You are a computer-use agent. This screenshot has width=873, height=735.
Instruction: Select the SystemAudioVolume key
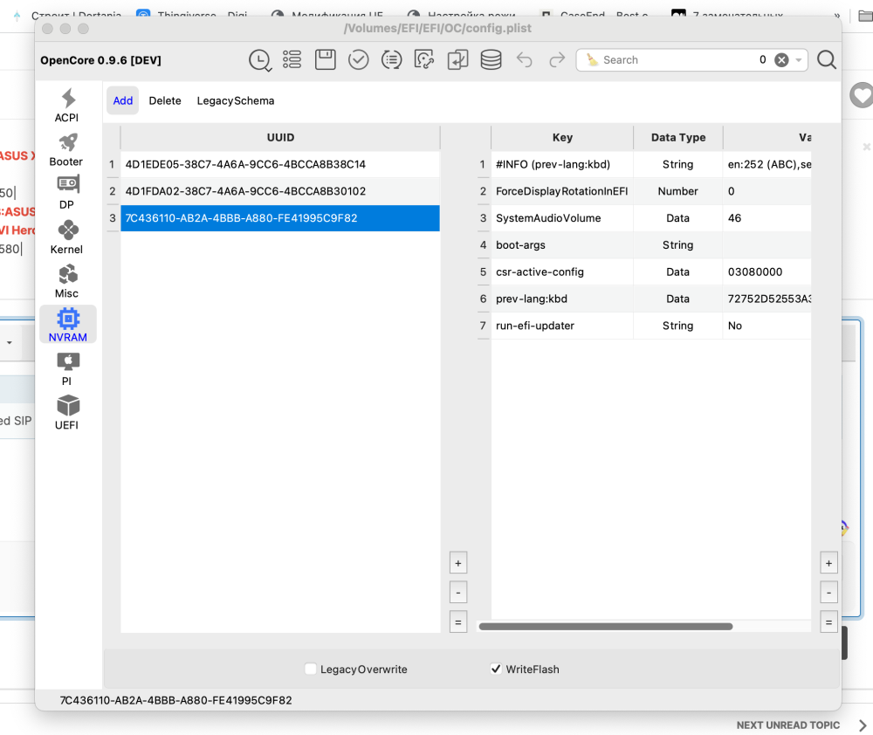562,218
